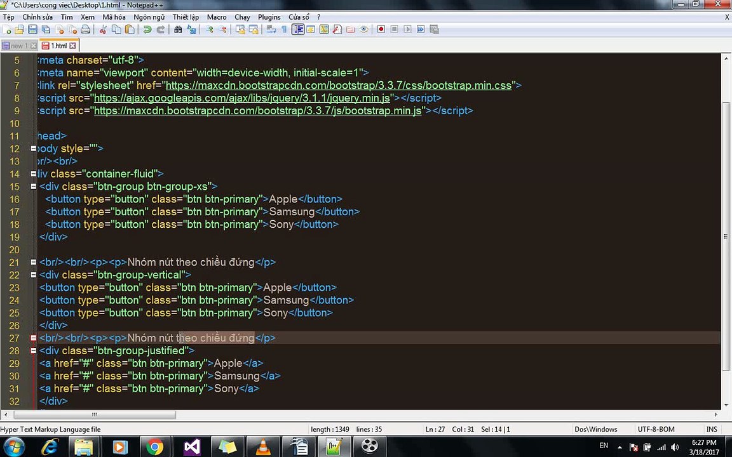This screenshot has width=732, height=457.
Task: Click the Save file toolbar icon
Action: click(32, 29)
